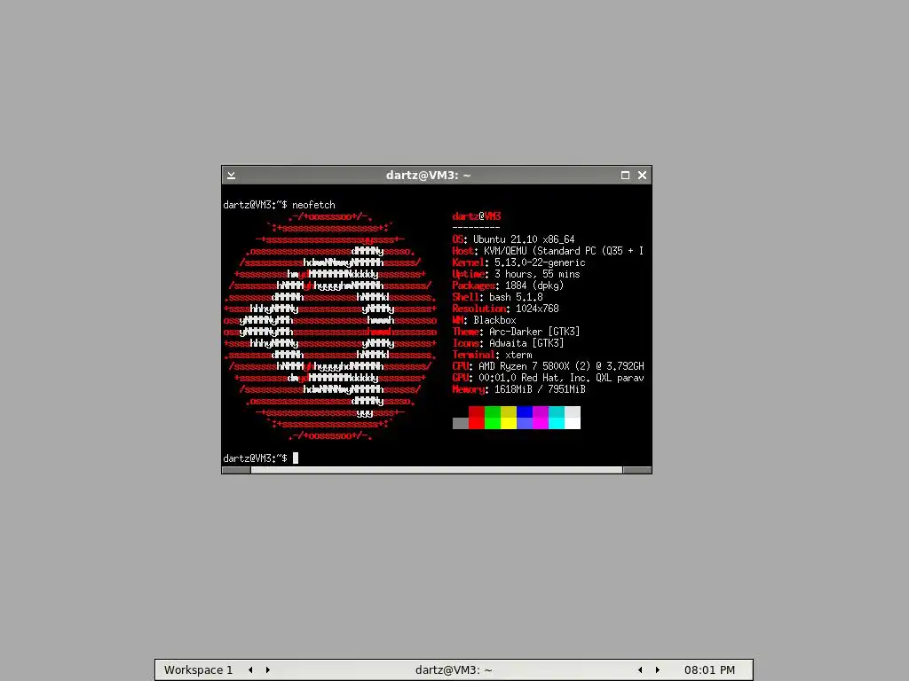Click the scrollbar right end button
The image size is (909, 681).
637,470
